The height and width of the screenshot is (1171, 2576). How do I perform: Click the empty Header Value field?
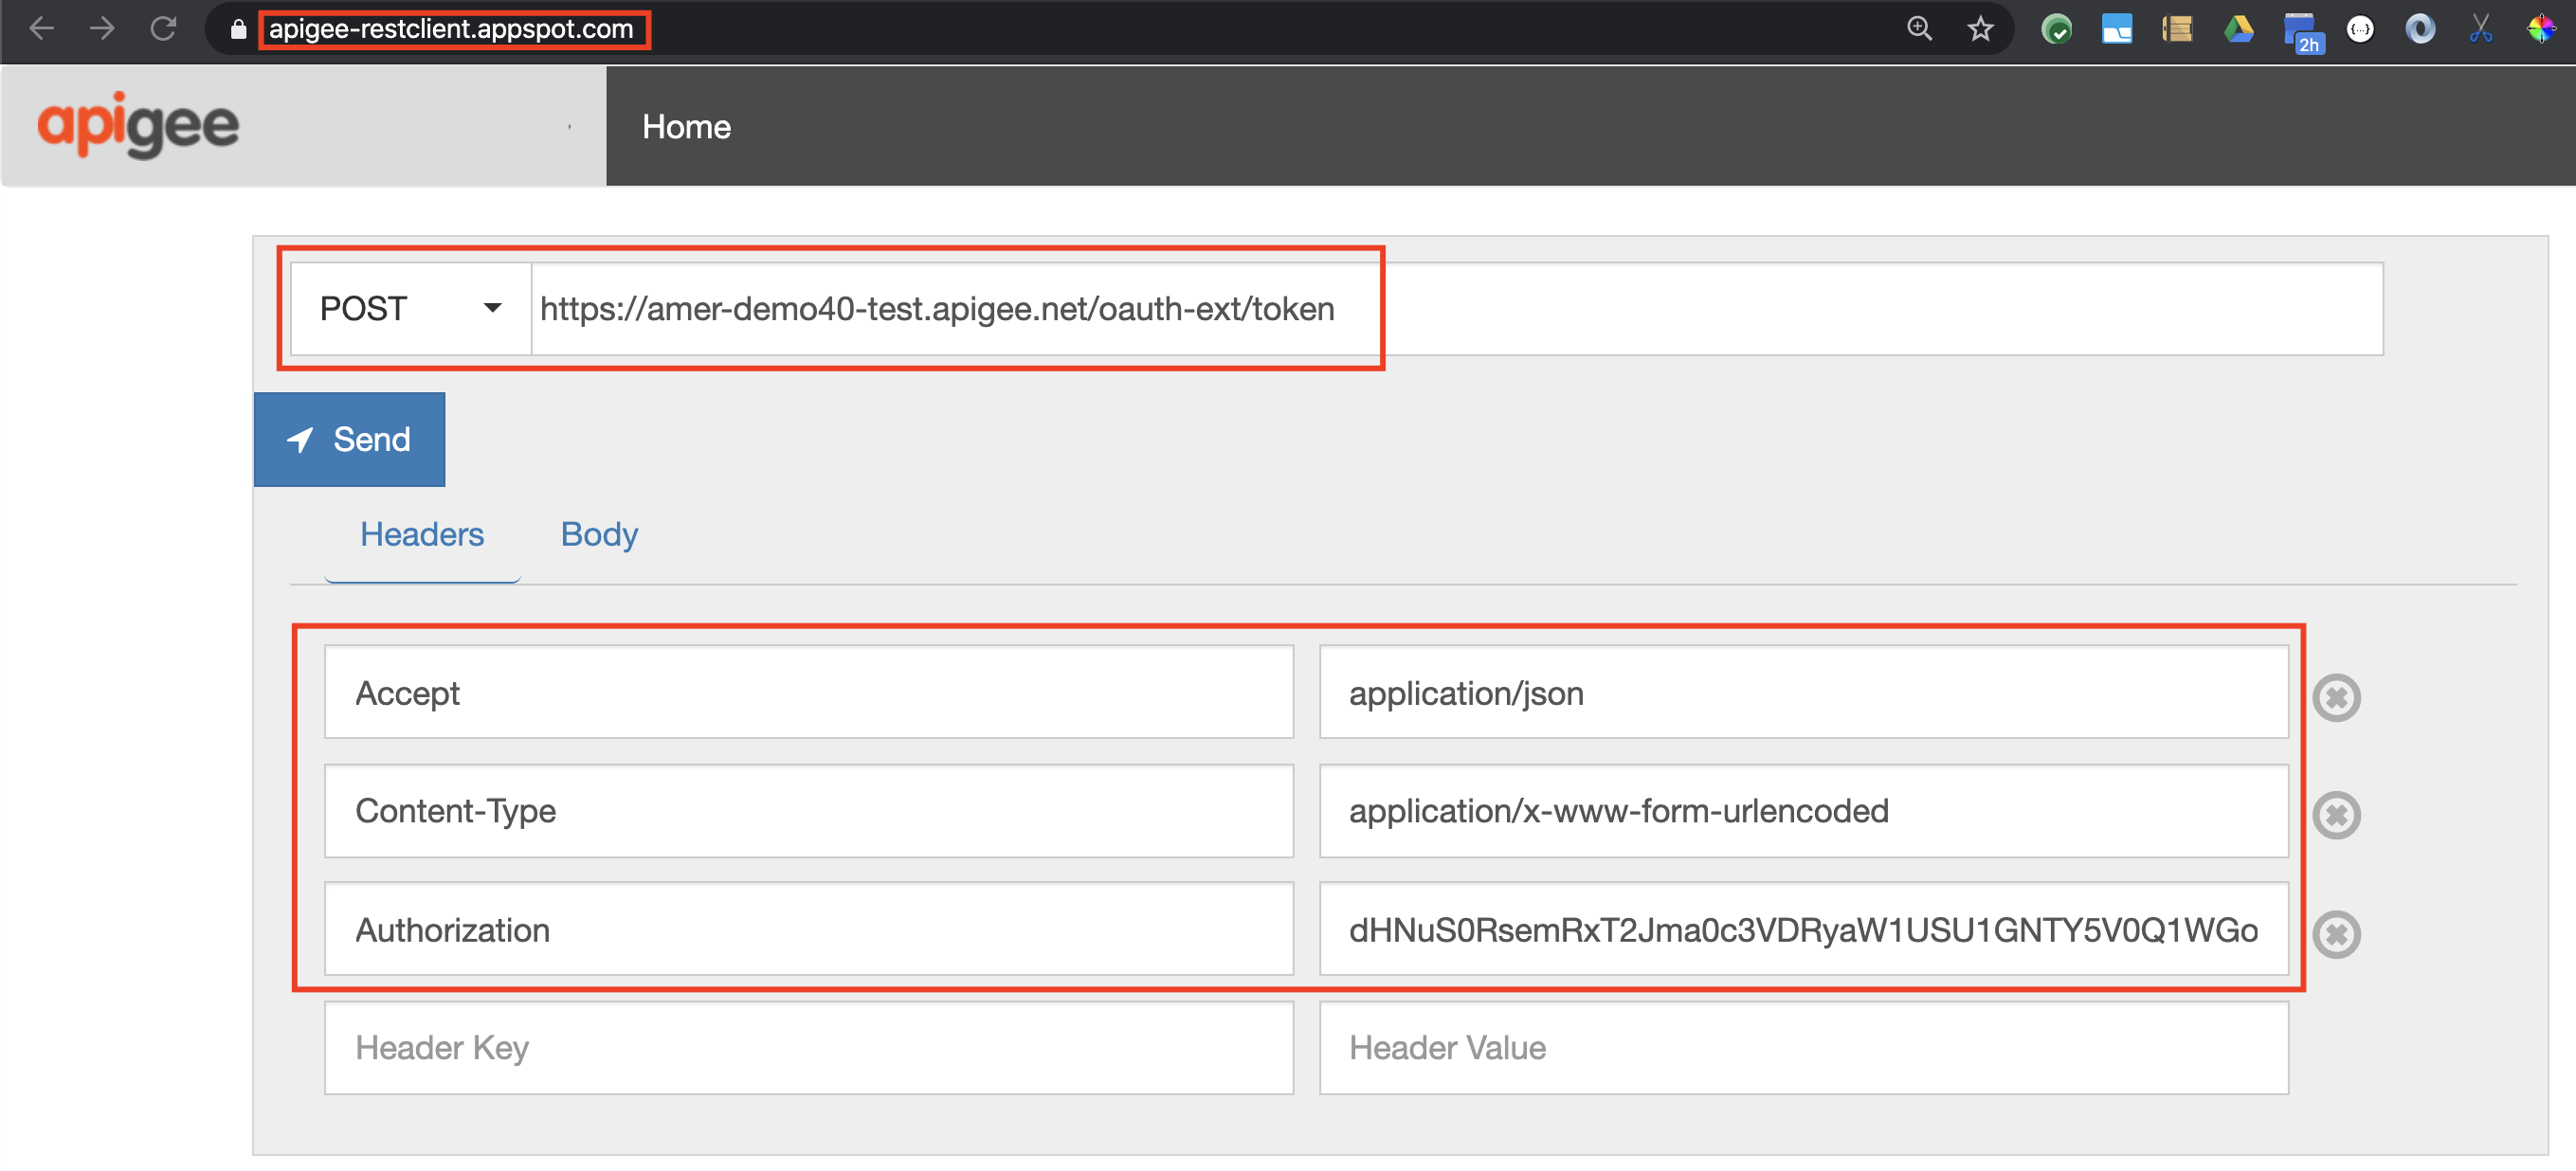[x=1803, y=1047]
